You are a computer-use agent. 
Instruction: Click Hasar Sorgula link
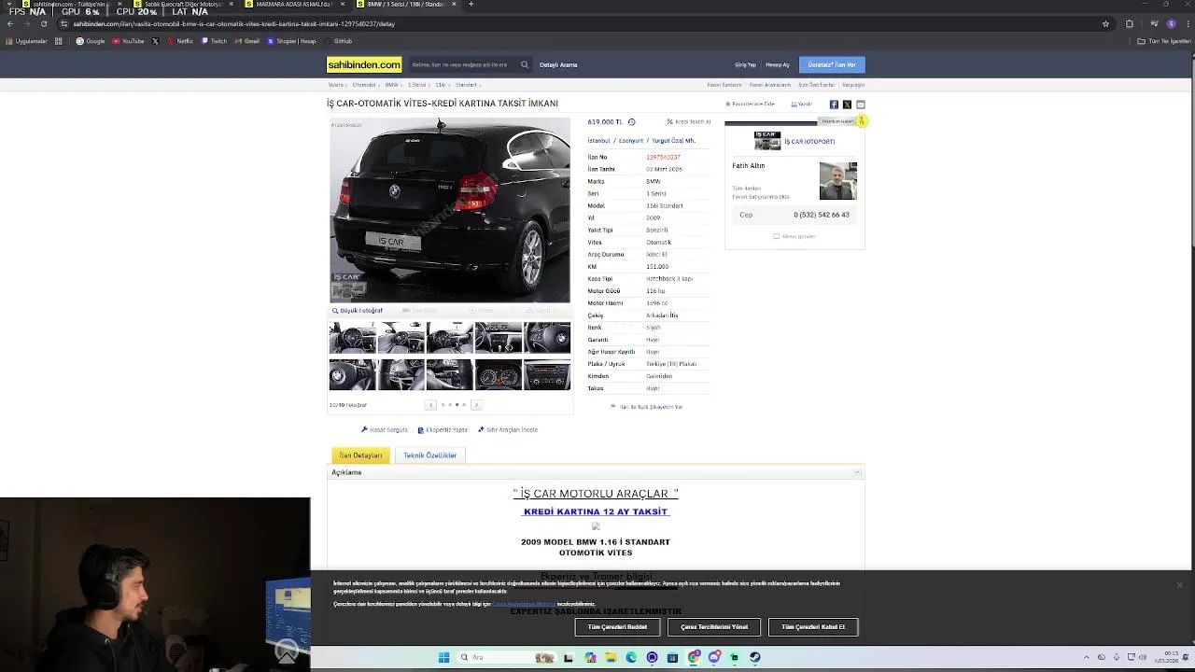(385, 430)
